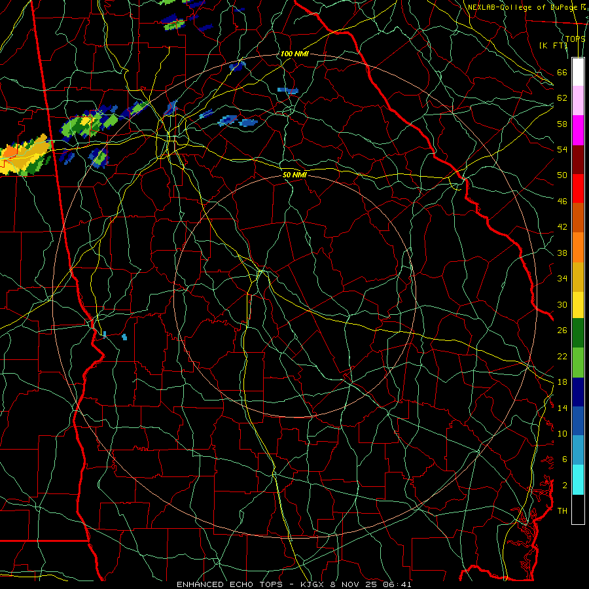
Task: Click the legend value "26"
Action: (x=562, y=330)
